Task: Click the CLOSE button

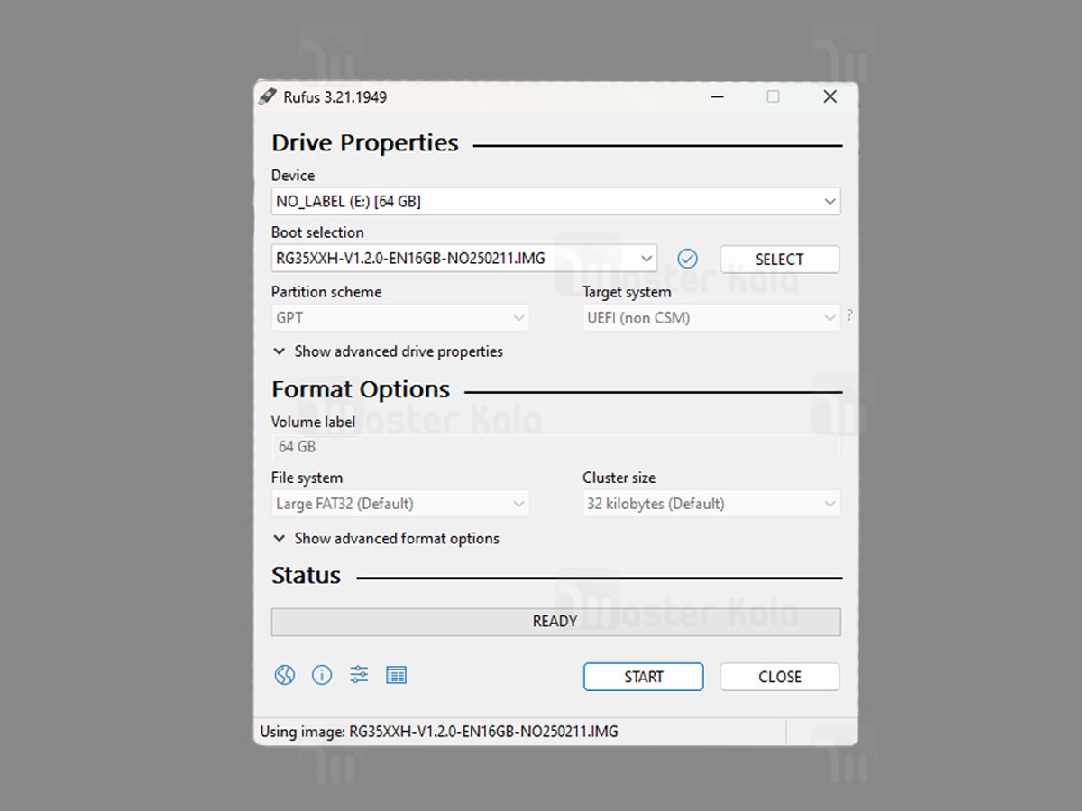Action: tap(780, 677)
